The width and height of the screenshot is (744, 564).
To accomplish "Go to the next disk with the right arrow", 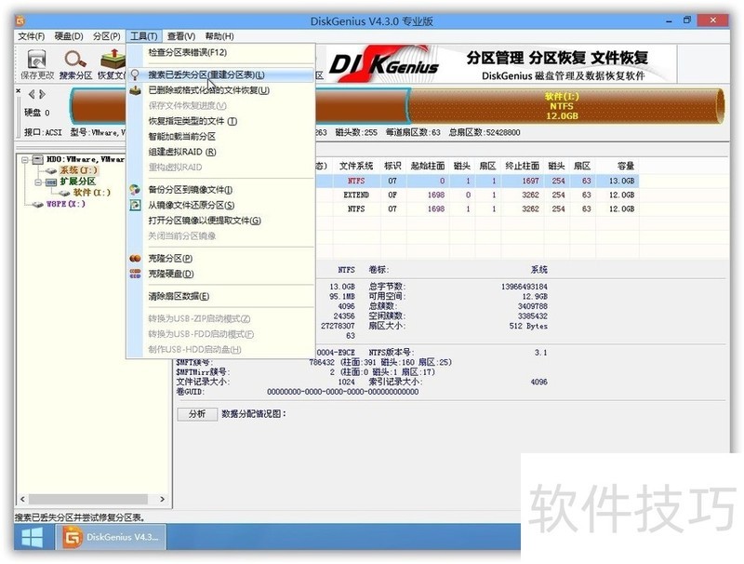I will 42,94.
